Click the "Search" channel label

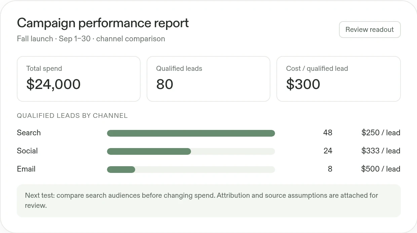[x=29, y=133]
